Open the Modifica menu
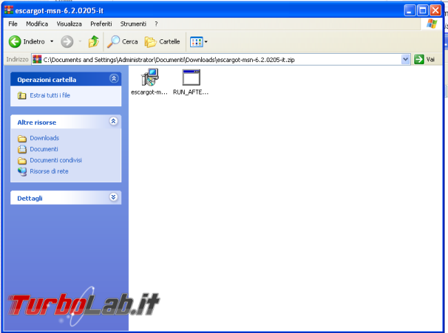 37,24
